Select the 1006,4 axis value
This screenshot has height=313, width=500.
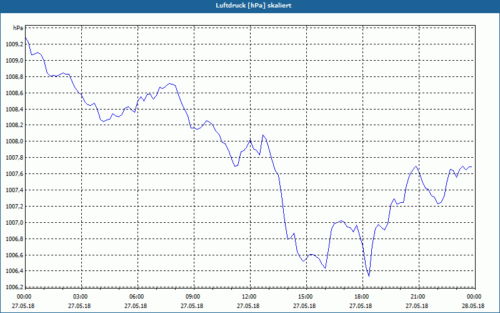(x=14, y=271)
